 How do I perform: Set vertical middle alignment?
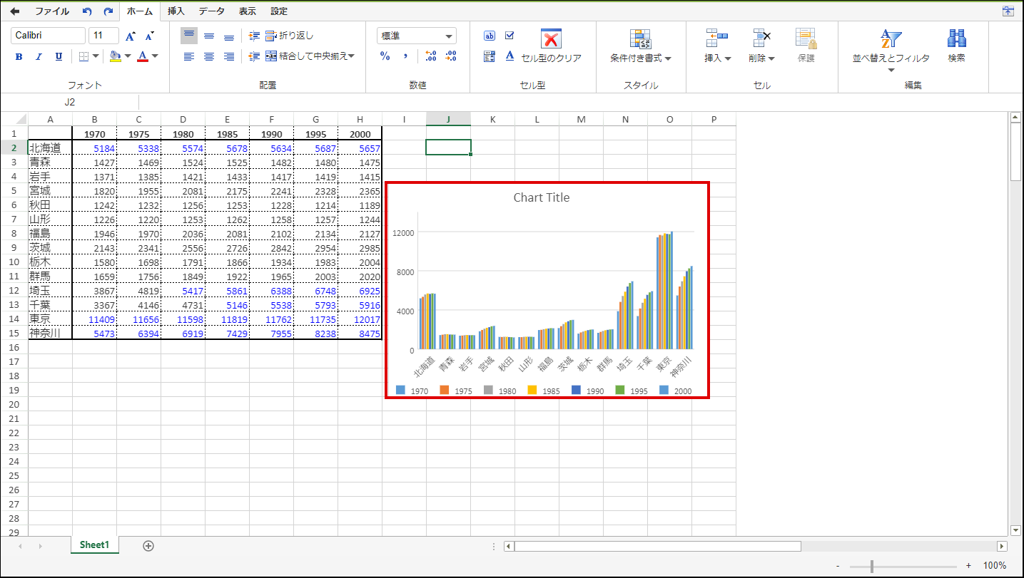pyautogui.click(x=209, y=36)
